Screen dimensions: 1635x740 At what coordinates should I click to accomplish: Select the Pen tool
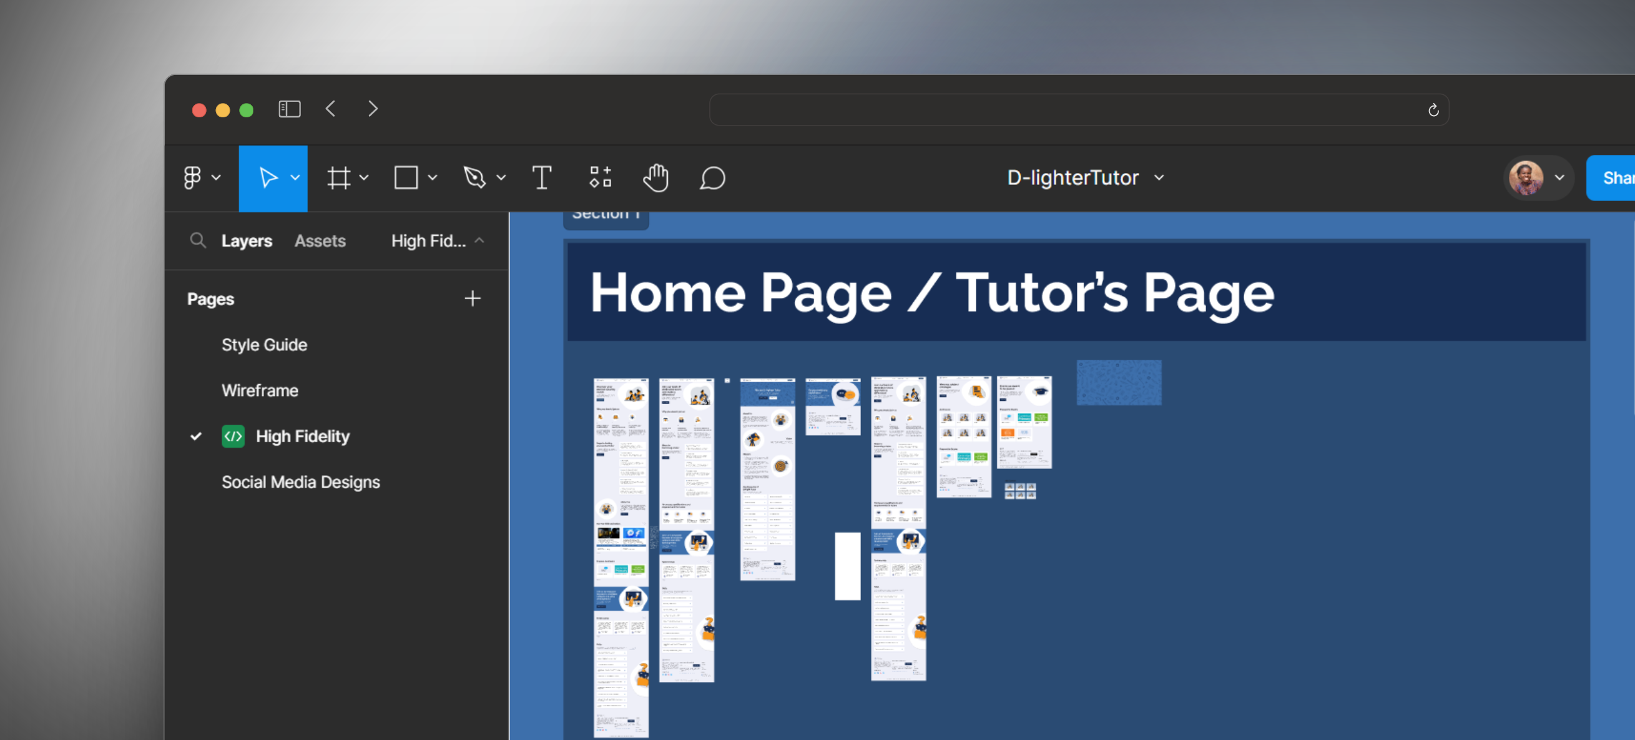click(x=474, y=178)
